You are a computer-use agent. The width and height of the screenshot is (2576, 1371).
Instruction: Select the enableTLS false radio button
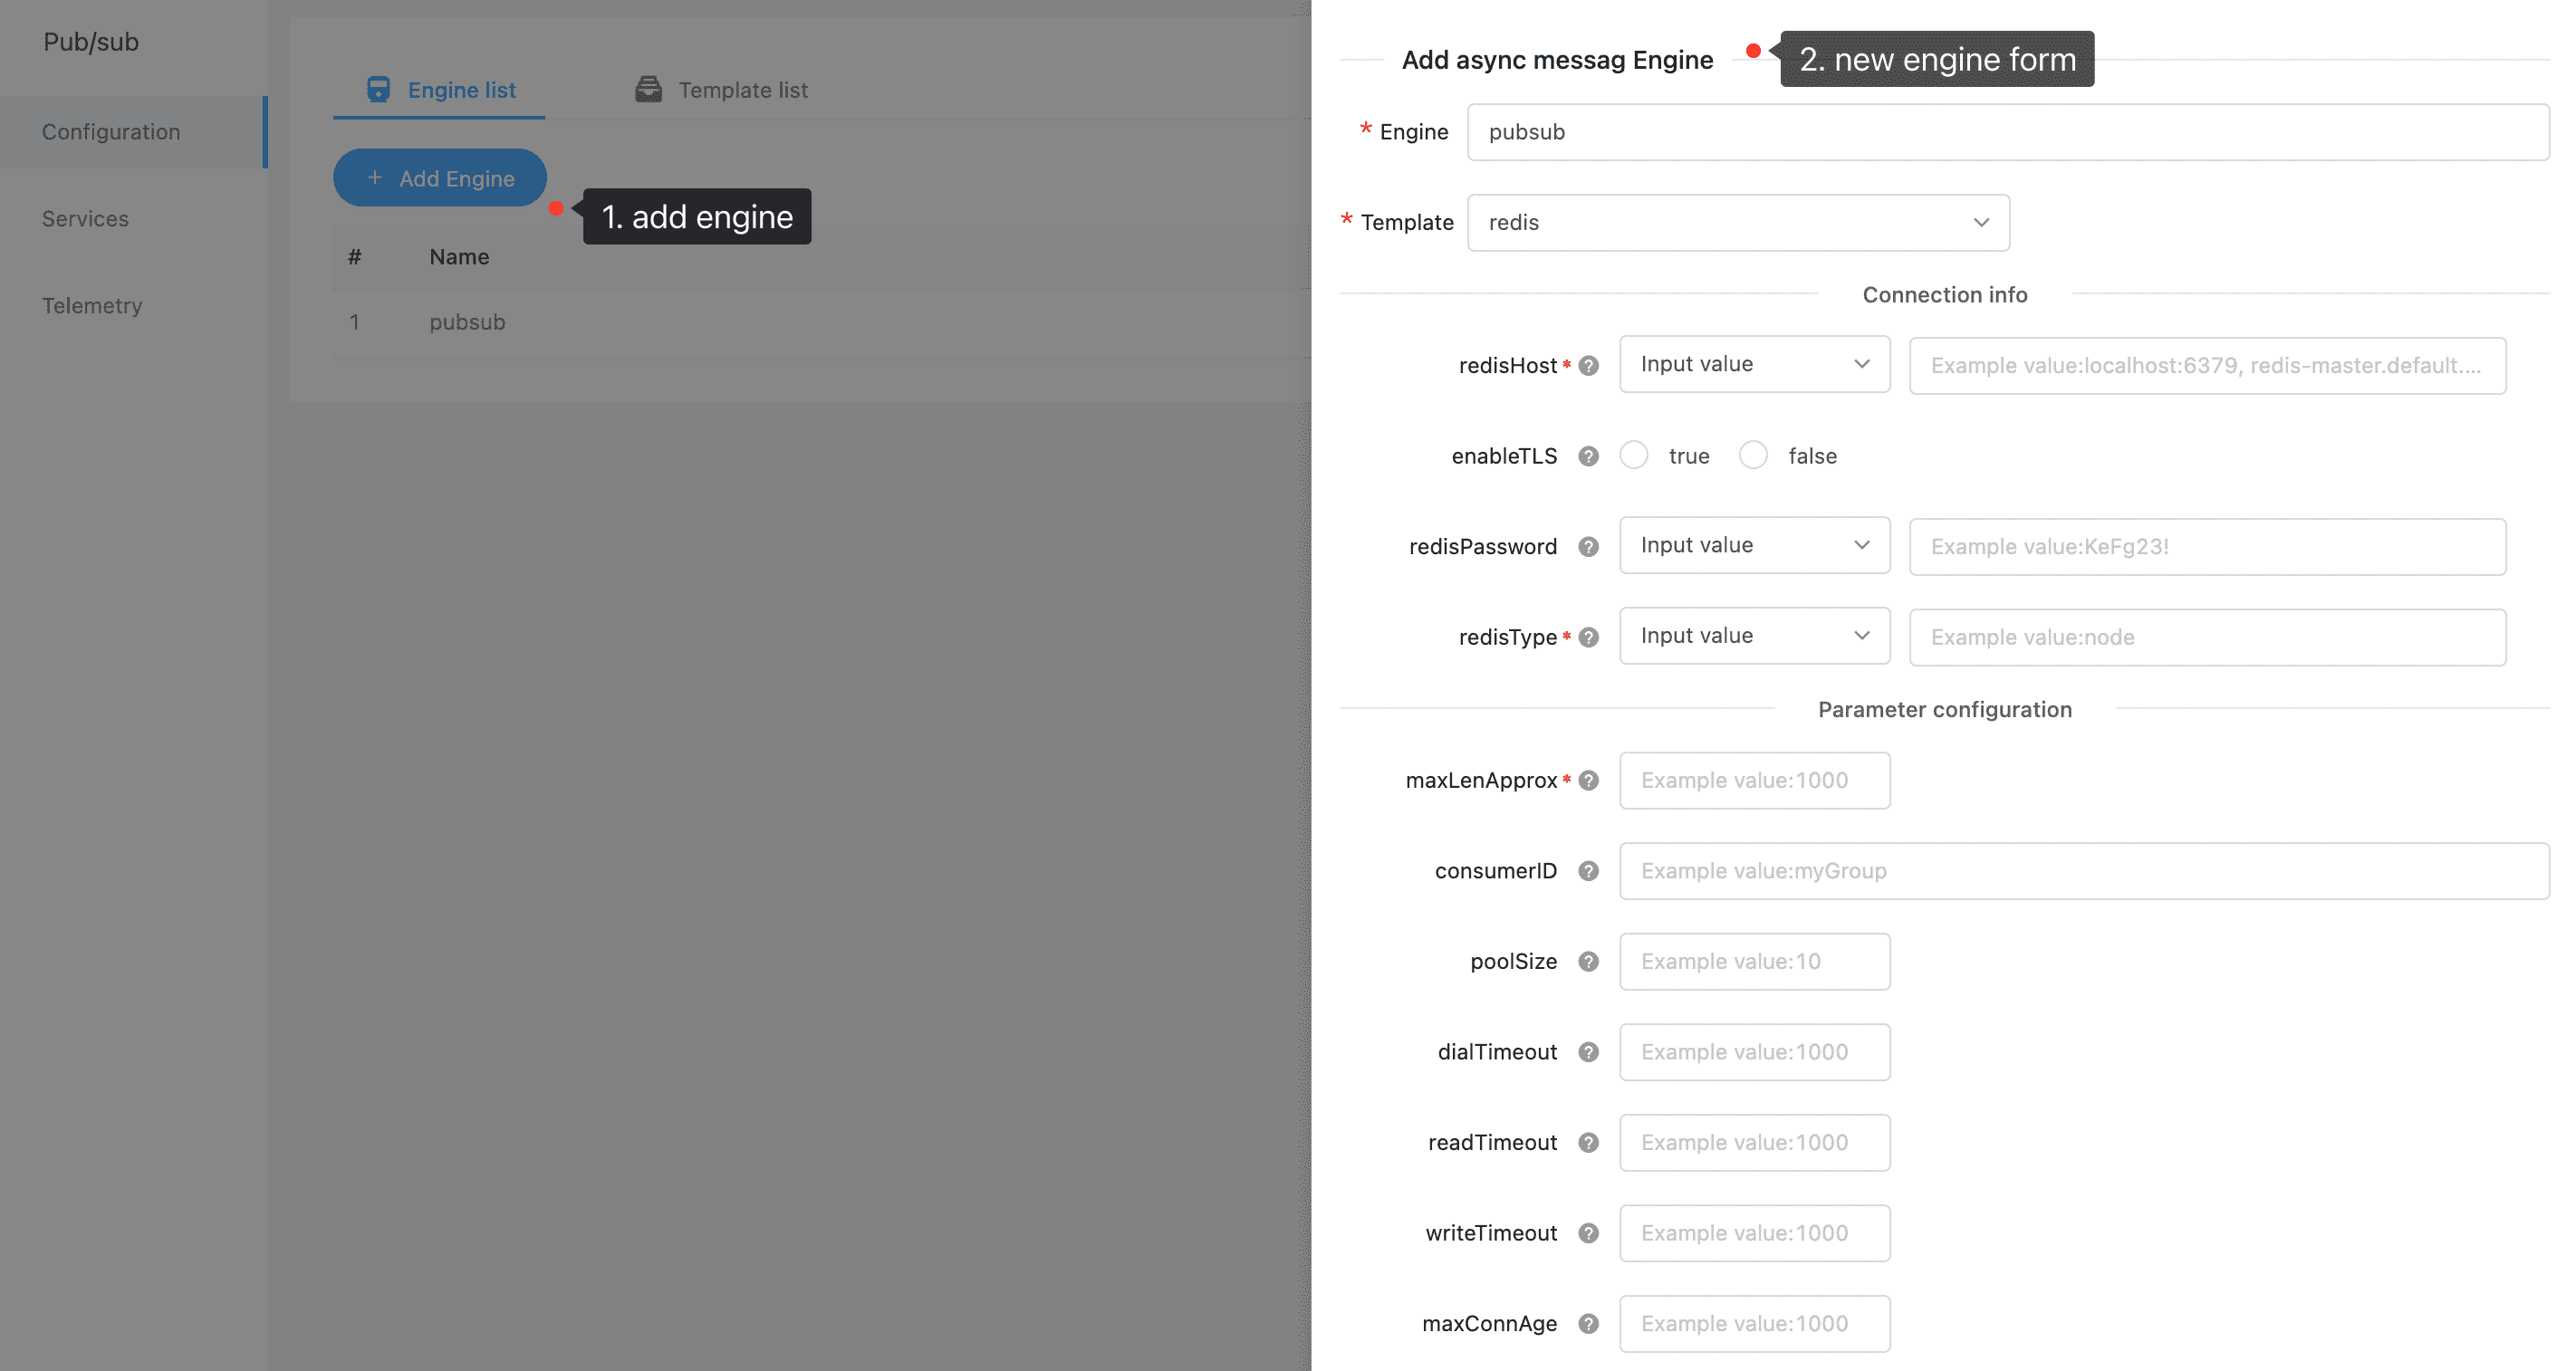[1753, 455]
